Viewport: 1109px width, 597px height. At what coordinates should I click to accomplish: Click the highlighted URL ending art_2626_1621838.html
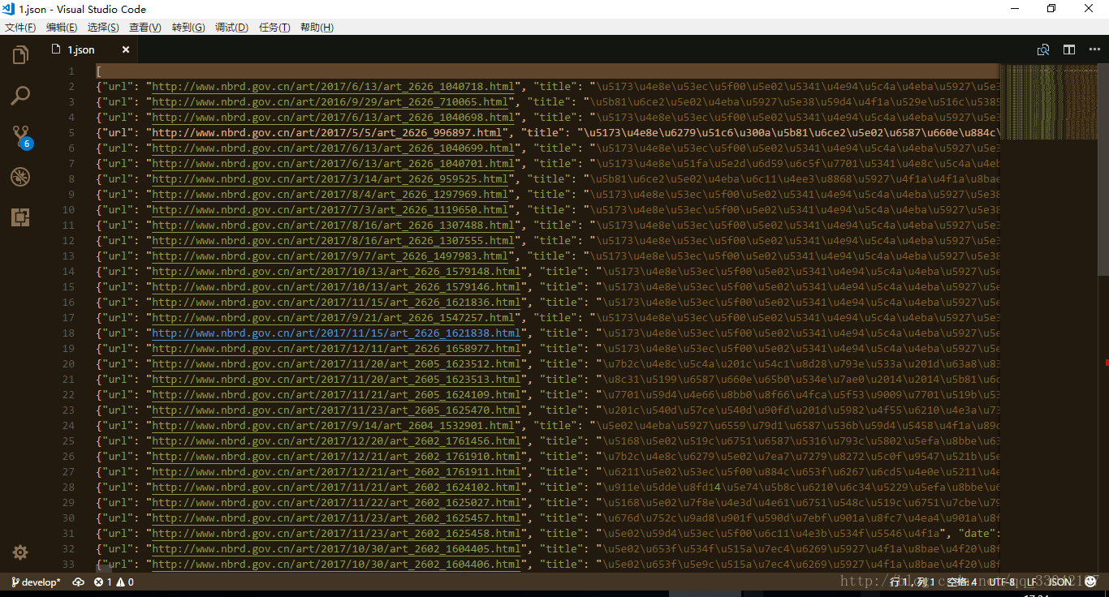[336, 333]
